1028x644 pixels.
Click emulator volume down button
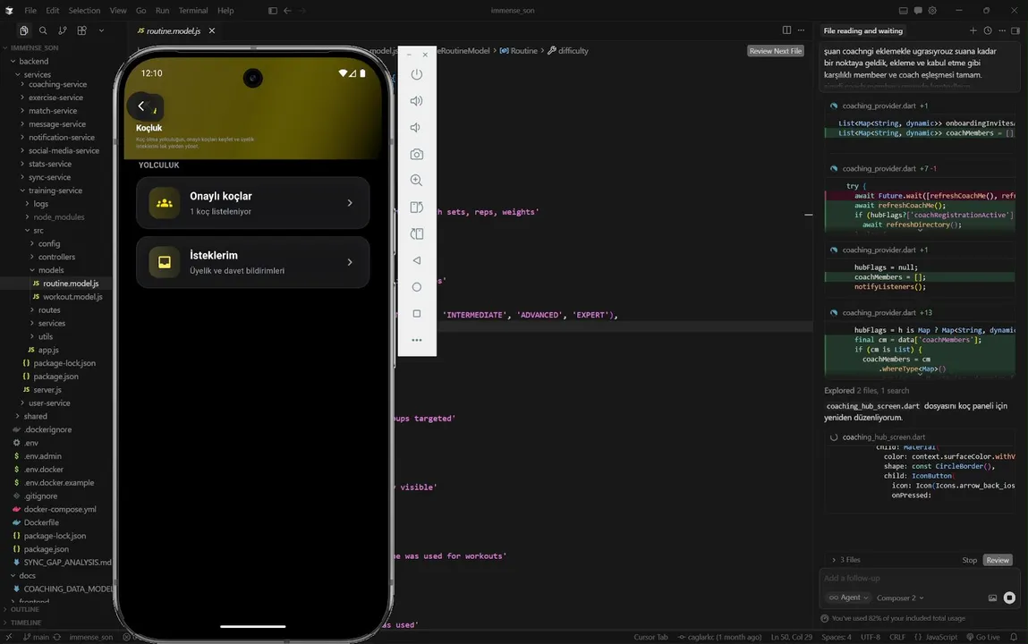[x=416, y=128]
